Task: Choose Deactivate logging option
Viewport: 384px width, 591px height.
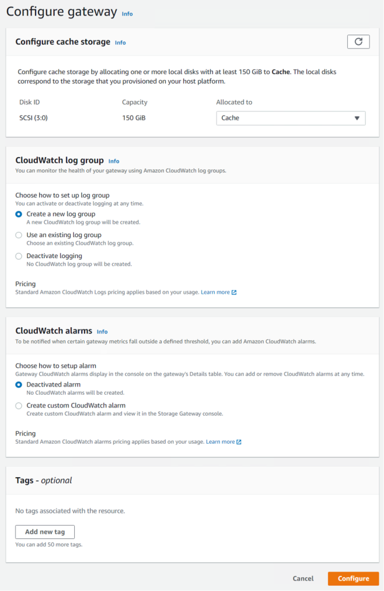Action: click(19, 256)
